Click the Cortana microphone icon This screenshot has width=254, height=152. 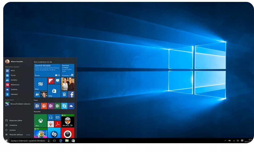coord(49,141)
